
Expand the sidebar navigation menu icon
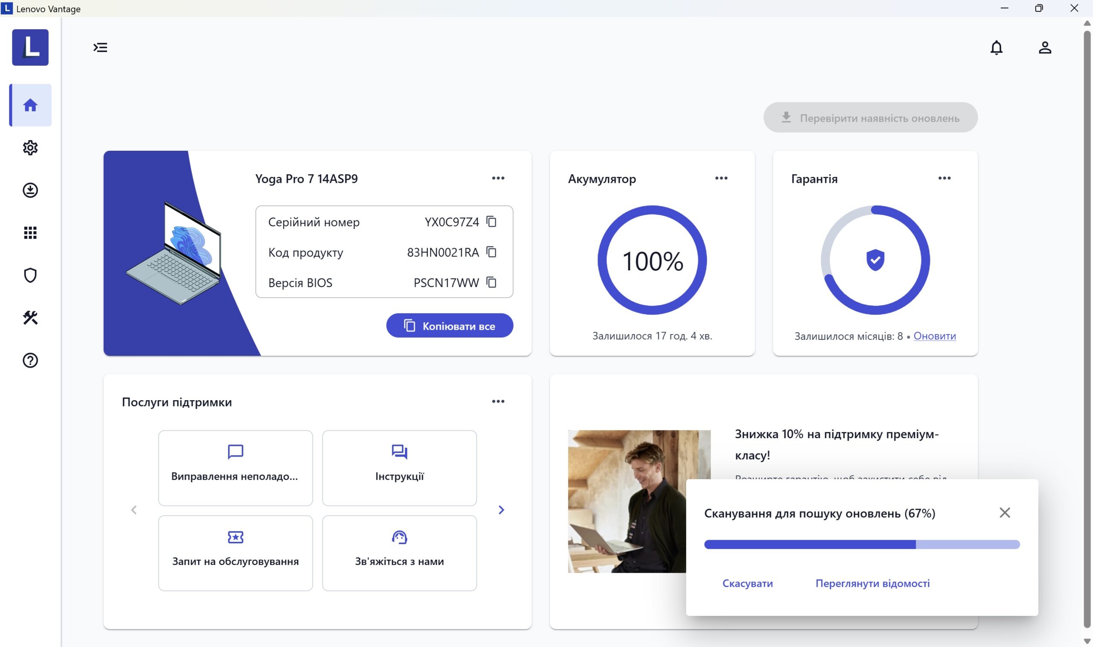point(100,47)
